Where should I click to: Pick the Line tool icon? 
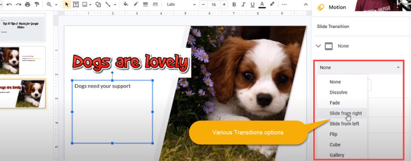pyautogui.click(x=108, y=4)
